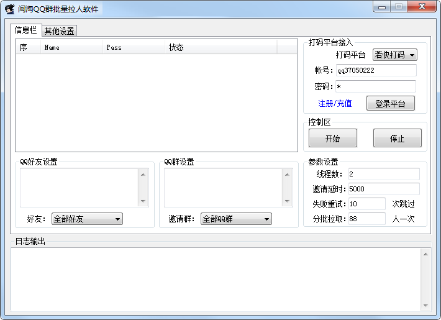Click the 开始 button

[332, 139]
